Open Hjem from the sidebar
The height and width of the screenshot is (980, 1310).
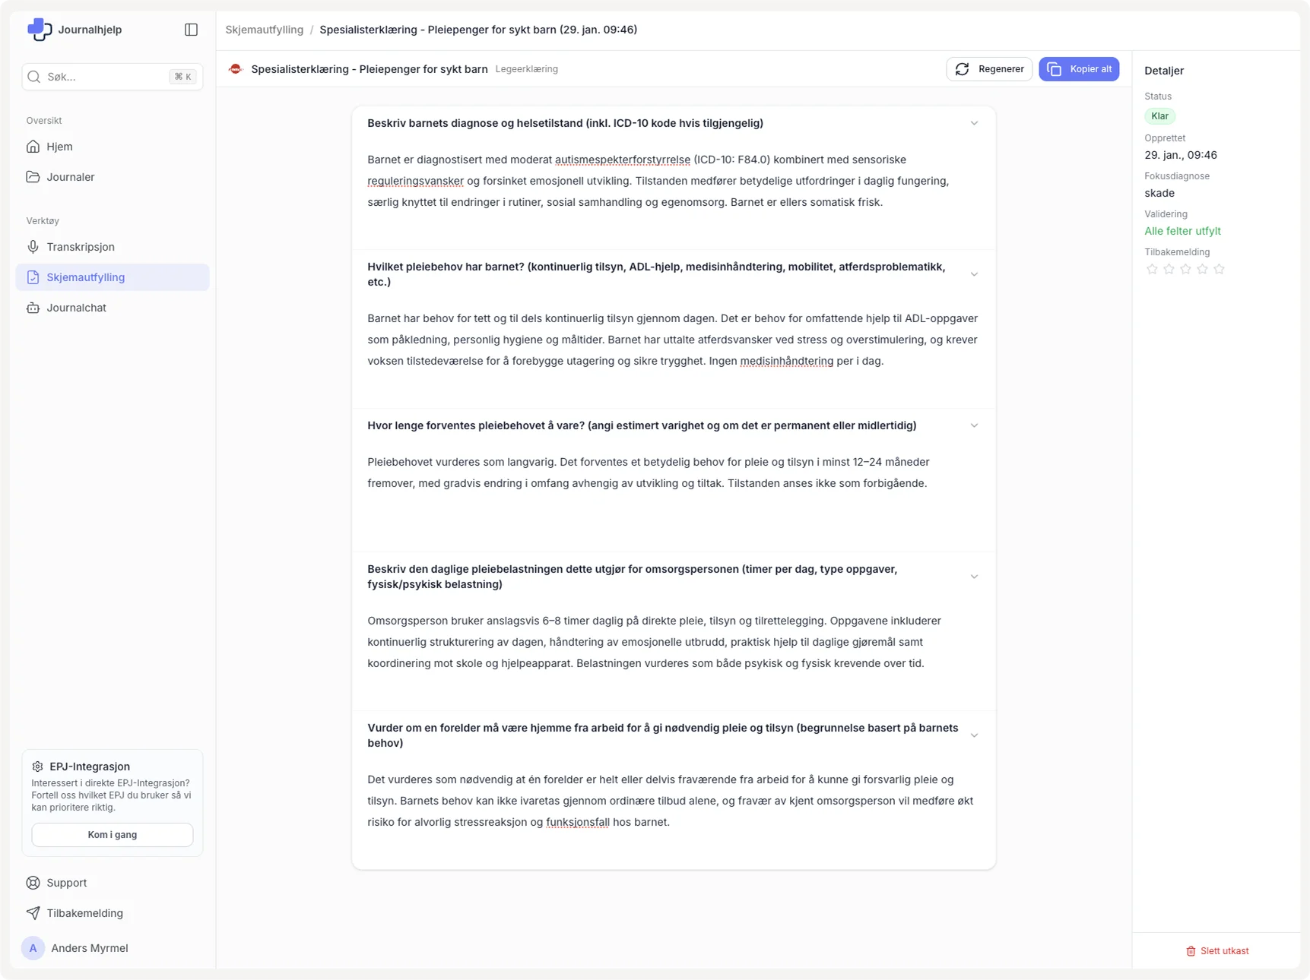pos(59,147)
